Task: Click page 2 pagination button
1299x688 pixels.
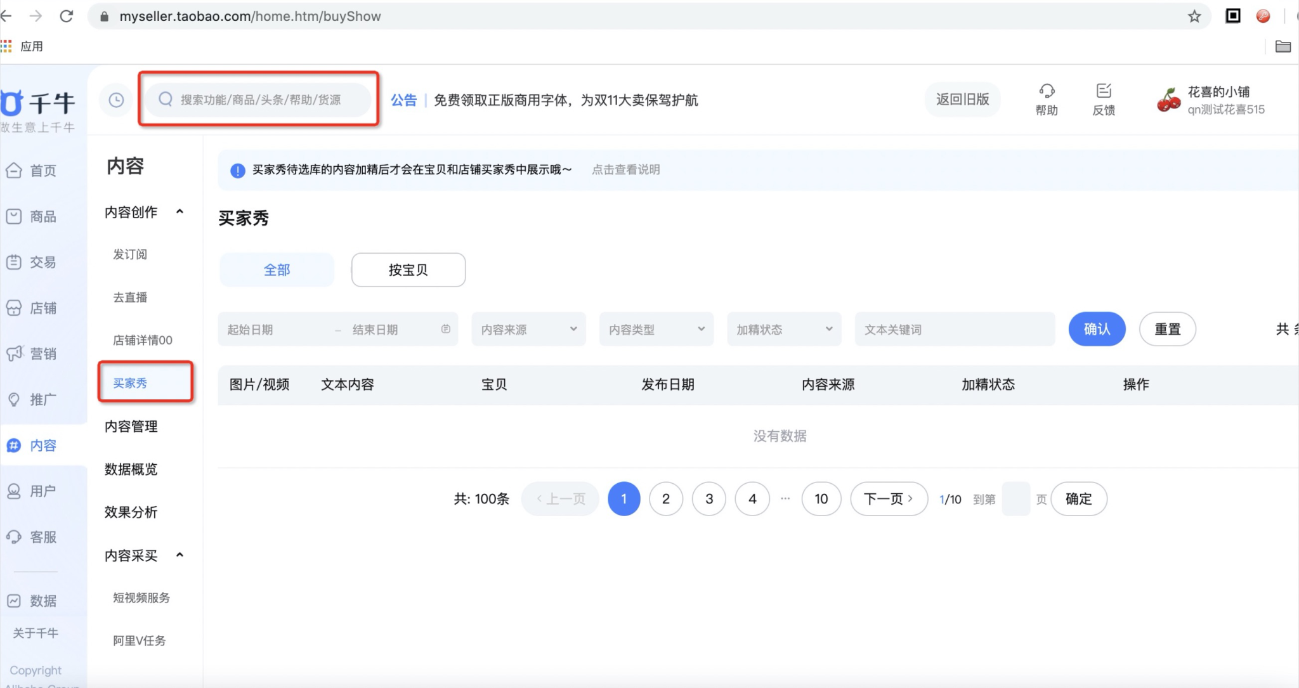Action: click(666, 498)
